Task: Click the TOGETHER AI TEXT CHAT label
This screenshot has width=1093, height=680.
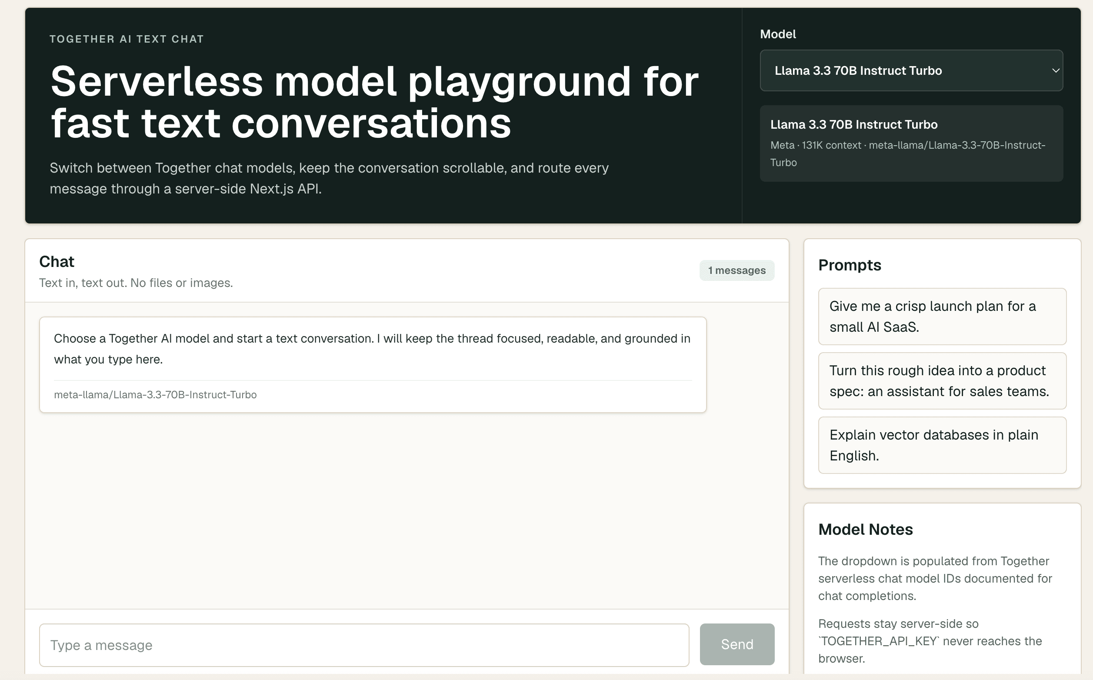Action: tap(127, 39)
